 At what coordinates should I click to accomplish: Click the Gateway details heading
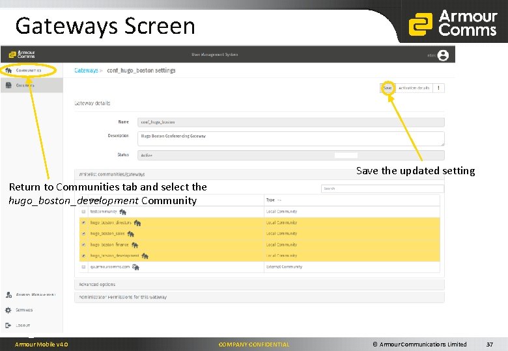(92, 103)
